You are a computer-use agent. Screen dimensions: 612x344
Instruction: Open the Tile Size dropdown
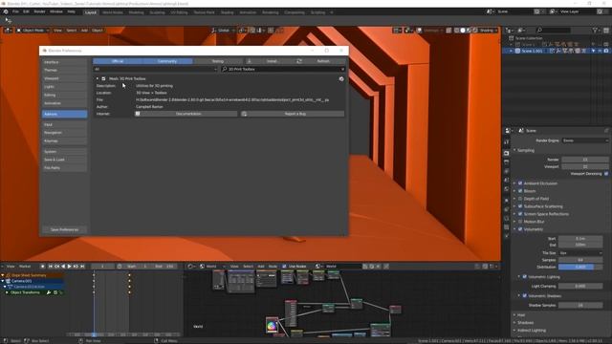click(580, 252)
